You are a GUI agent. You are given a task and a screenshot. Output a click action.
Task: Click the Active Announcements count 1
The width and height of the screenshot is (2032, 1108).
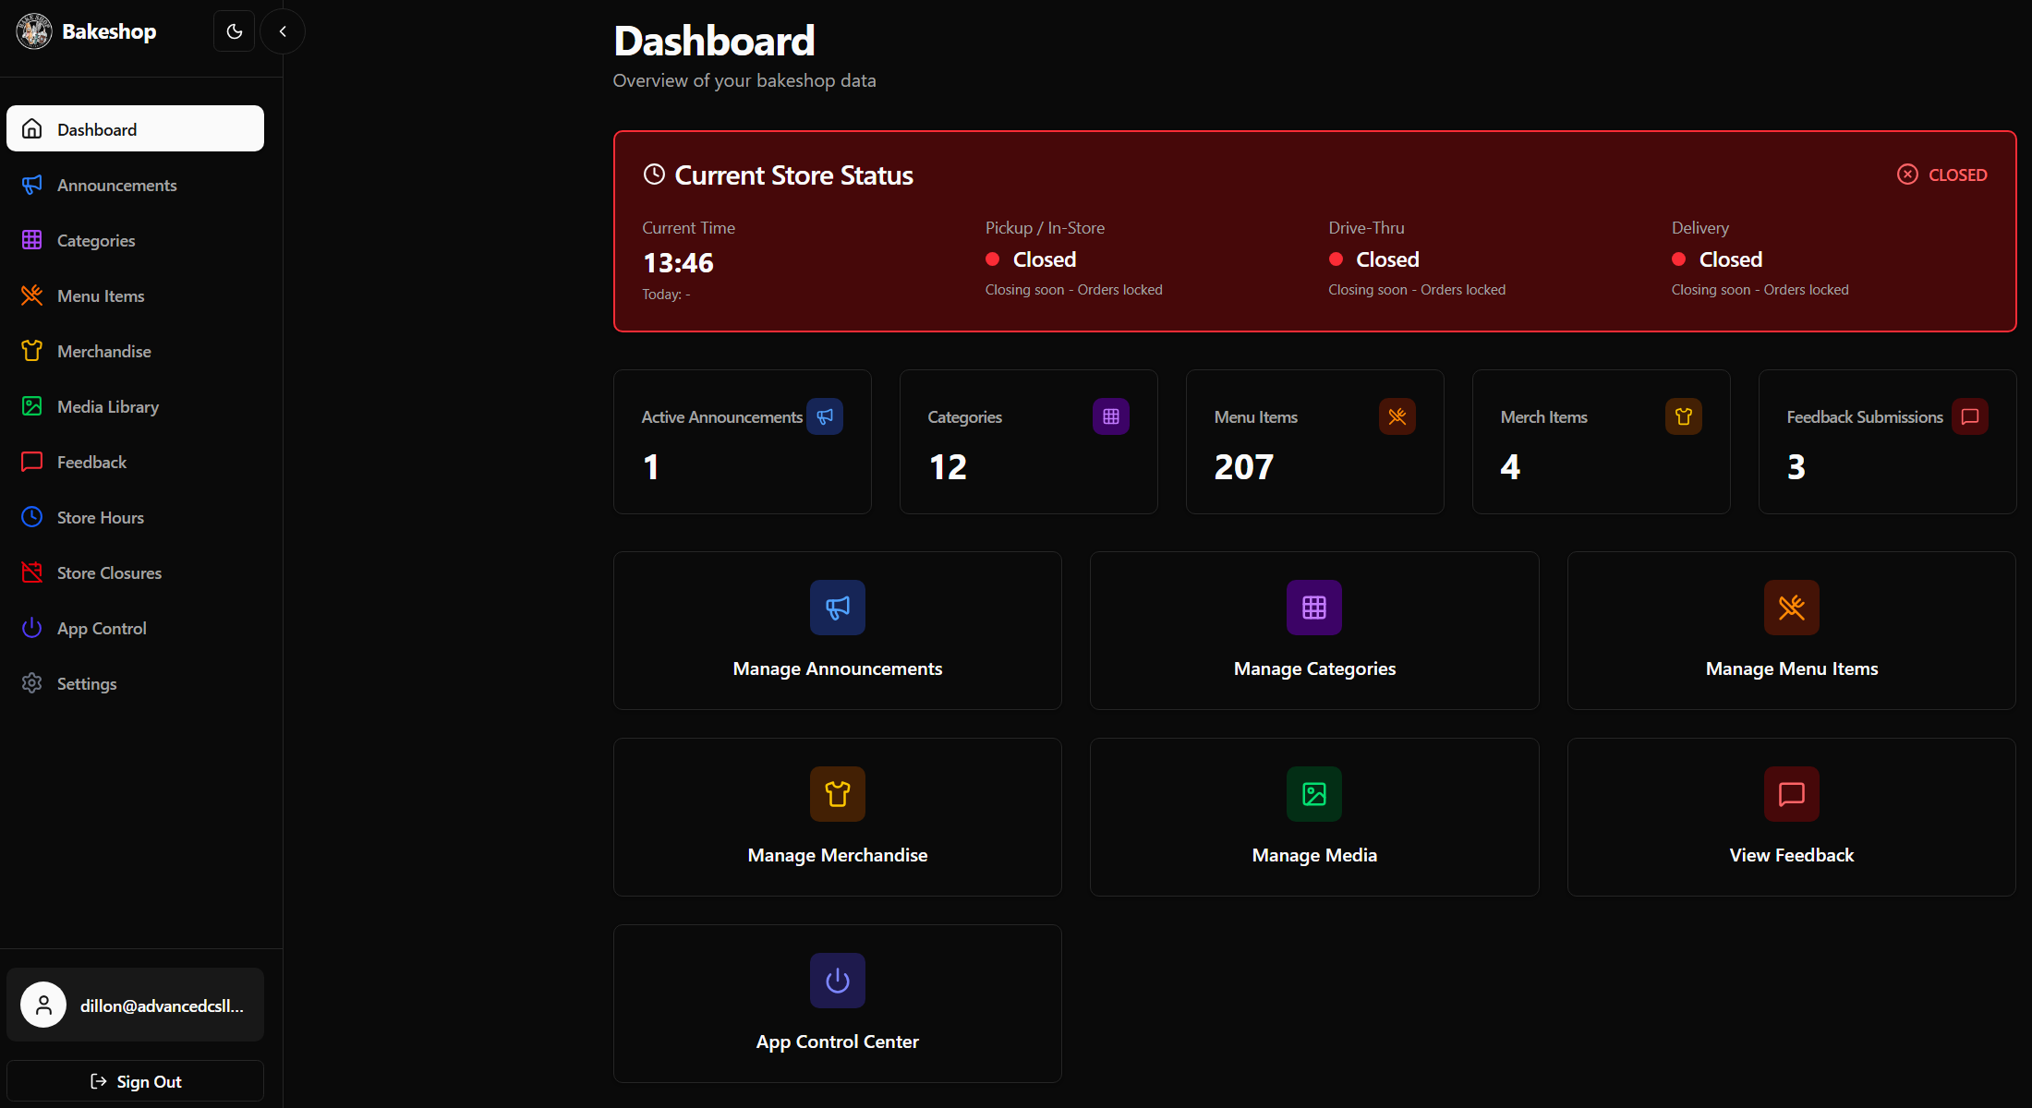point(651,467)
